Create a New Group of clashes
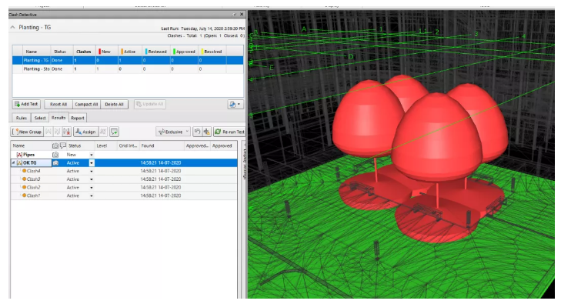Viewport: 561px width, 304px height. click(27, 132)
